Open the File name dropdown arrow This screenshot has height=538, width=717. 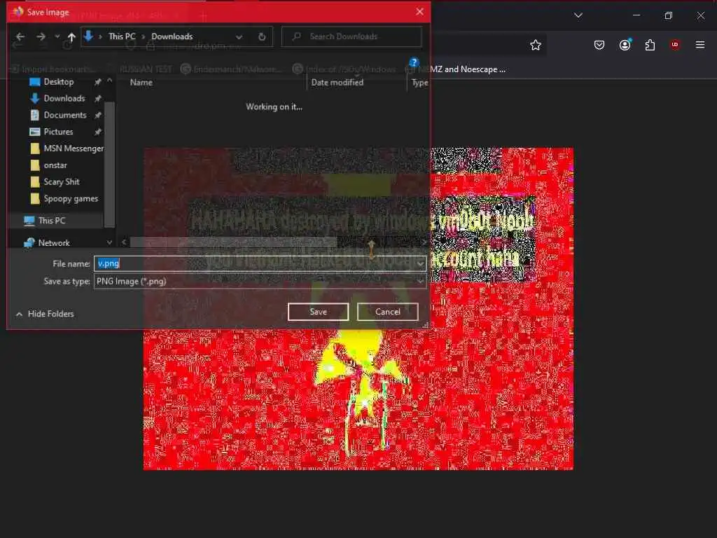coord(420,263)
